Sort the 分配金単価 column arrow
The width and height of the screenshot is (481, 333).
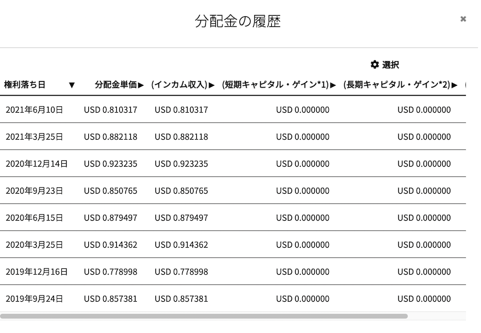pyautogui.click(x=141, y=85)
